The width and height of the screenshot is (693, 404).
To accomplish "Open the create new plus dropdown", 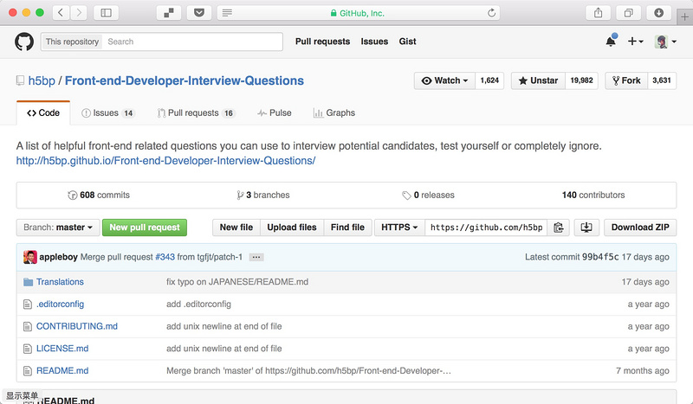I will (x=636, y=41).
